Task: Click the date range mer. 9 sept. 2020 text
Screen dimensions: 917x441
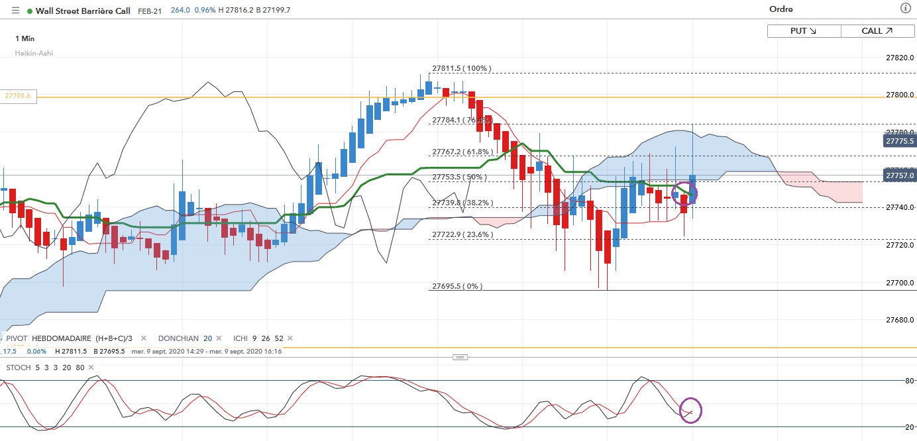Action: 206,351
